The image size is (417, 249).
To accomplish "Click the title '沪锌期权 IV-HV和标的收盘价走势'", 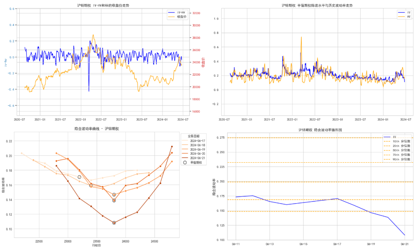I will tap(103, 5).
